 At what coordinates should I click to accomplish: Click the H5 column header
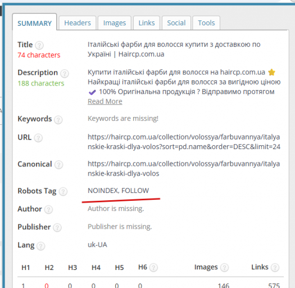click(x=119, y=268)
